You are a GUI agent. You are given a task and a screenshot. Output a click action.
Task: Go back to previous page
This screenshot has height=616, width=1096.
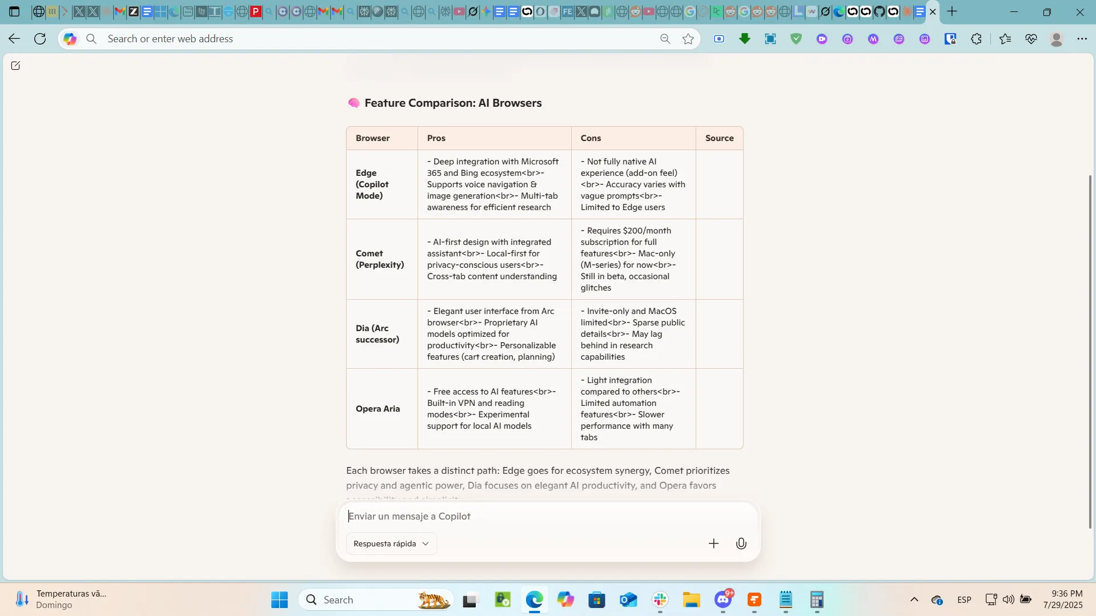point(14,39)
